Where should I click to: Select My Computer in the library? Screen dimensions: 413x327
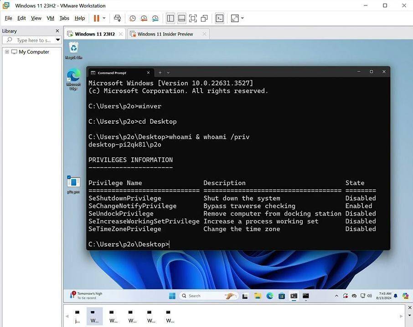(34, 52)
